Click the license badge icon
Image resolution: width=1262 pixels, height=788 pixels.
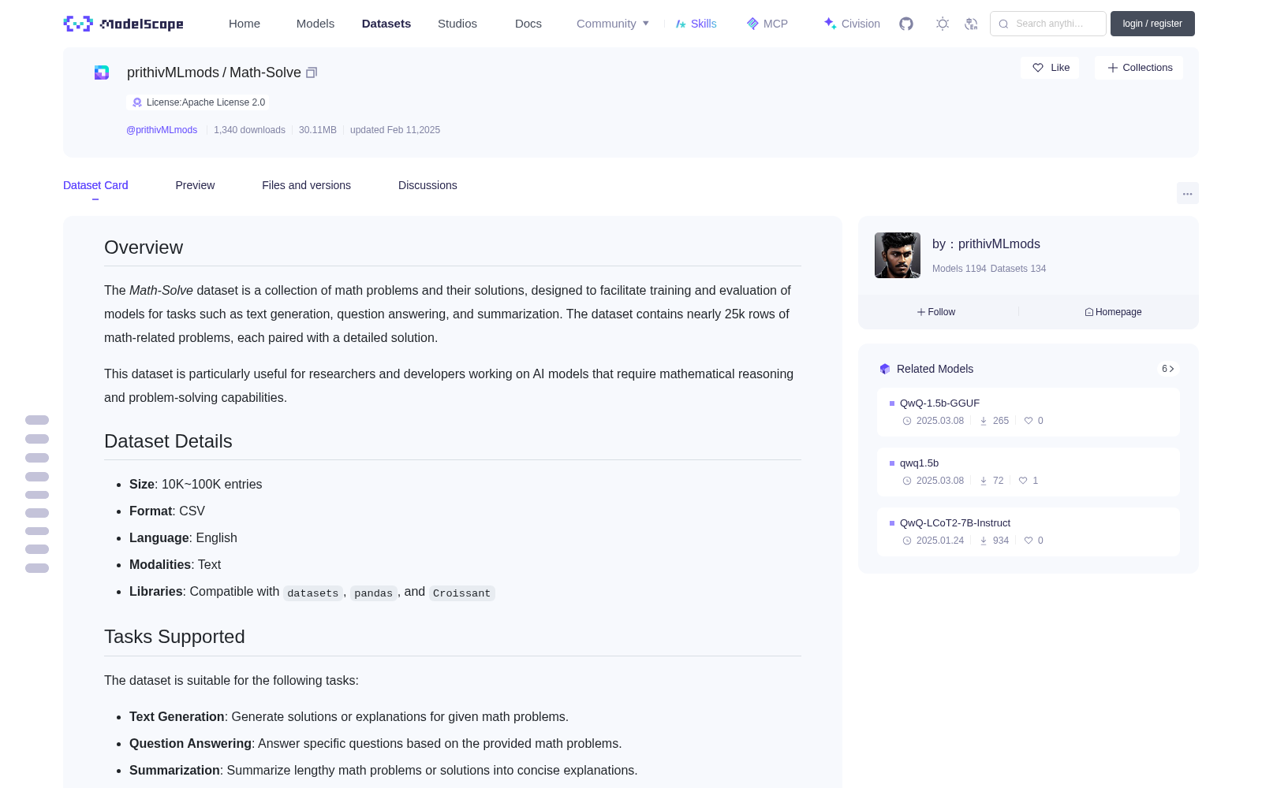point(137,102)
